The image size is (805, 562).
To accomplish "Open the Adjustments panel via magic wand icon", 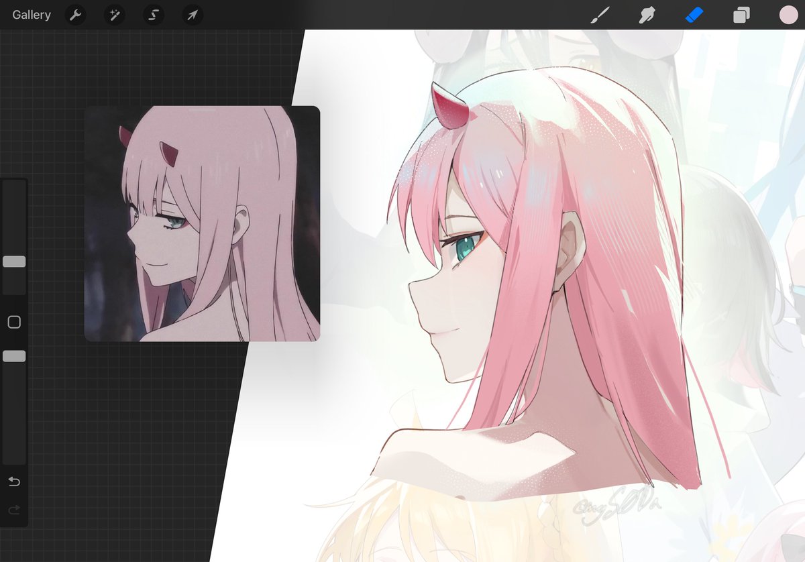I will point(114,15).
